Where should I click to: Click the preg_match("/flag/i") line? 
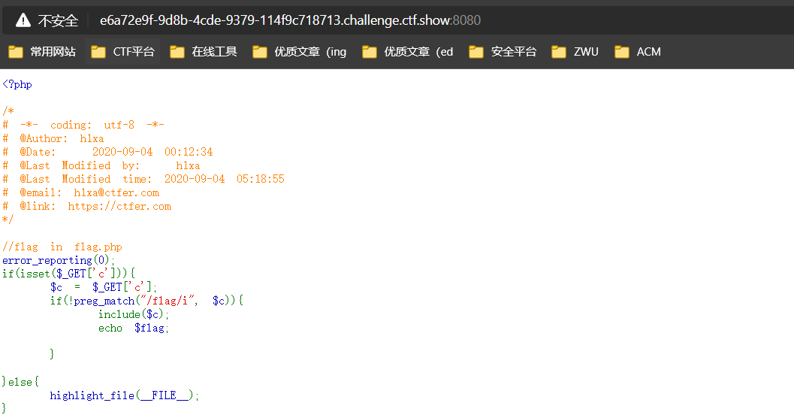click(x=146, y=301)
